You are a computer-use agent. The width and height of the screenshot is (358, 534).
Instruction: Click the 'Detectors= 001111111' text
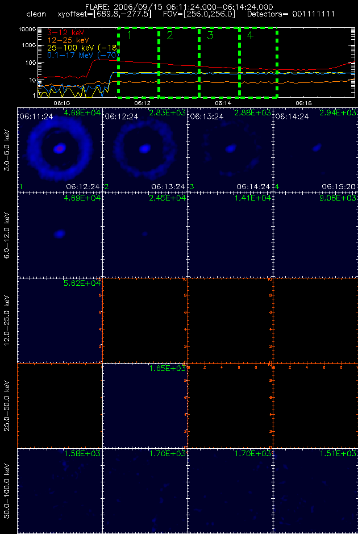(x=291, y=14)
